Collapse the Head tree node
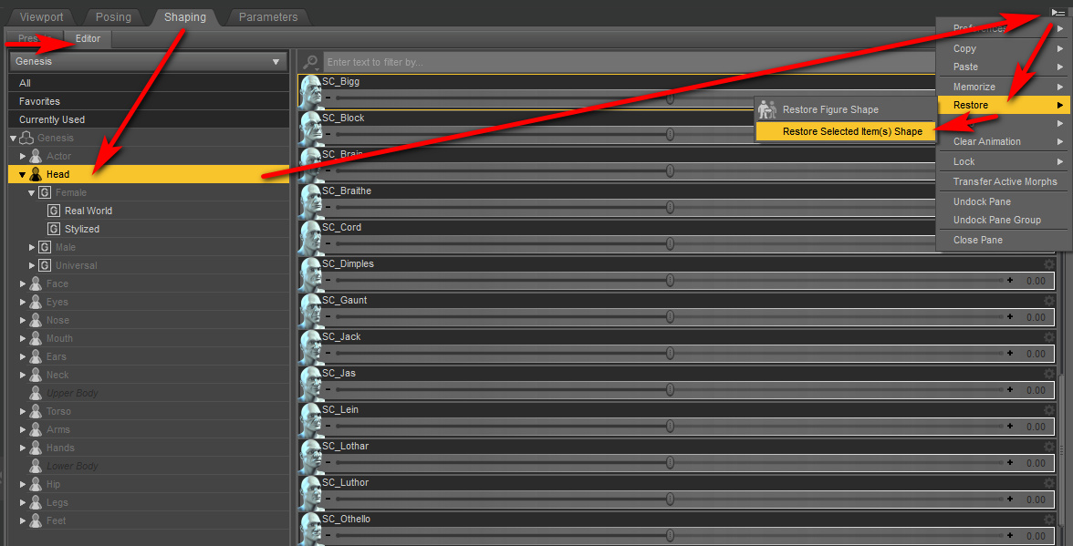 pyautogui.click(x=22, y=174)
